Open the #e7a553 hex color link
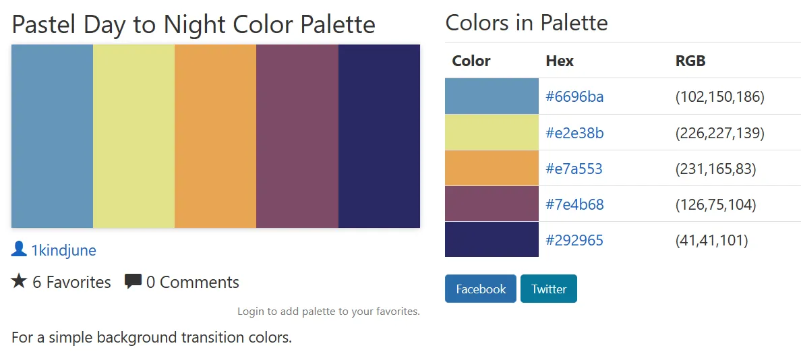This screenshot has height=352, width=801. (574, 169)
